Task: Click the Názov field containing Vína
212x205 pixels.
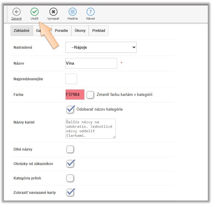Action: [91, 63]
